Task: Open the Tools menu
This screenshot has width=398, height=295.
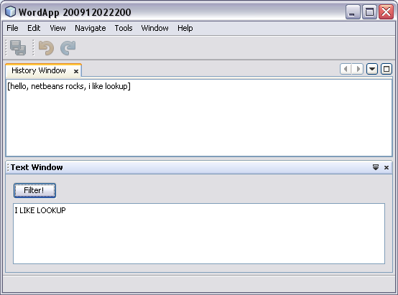Action: (124, 28)
